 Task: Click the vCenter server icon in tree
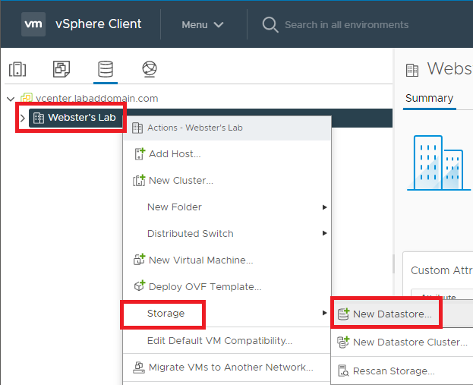click(x=26, y=98)
